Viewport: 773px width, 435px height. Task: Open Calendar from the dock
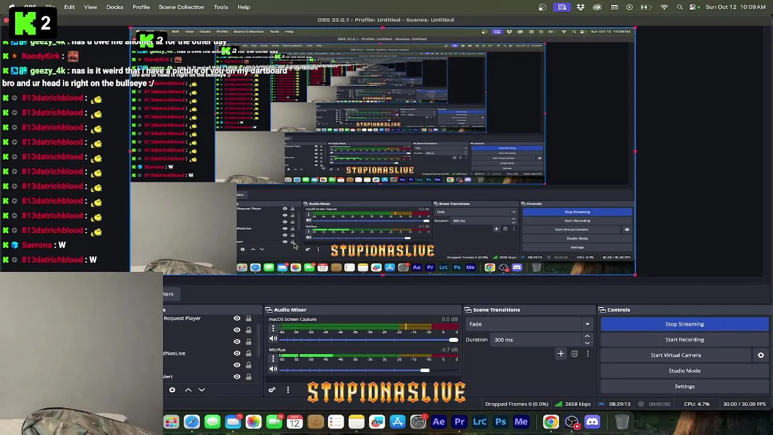click(294, 422)
